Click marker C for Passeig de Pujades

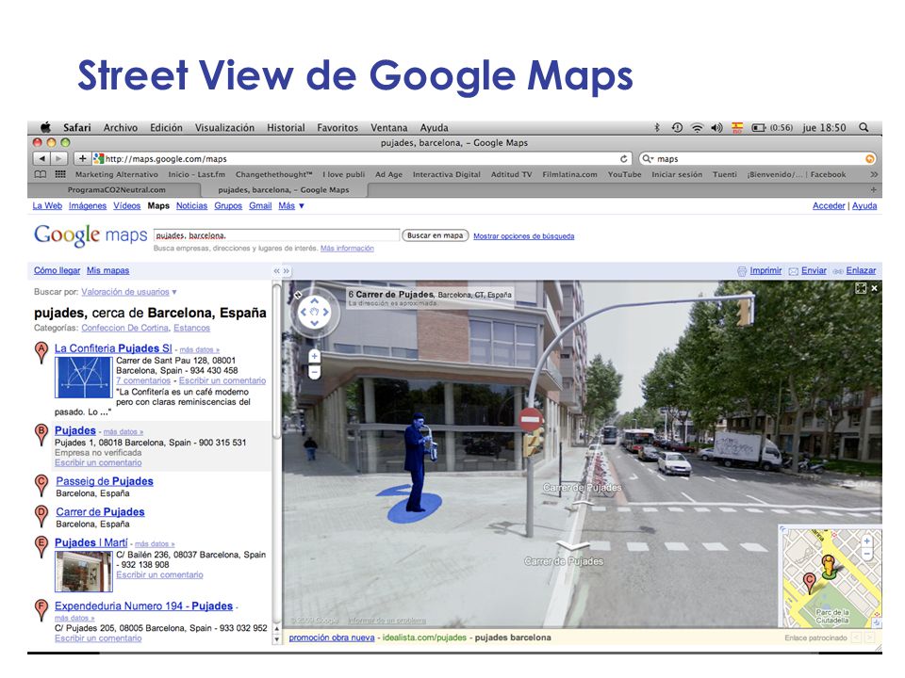41,486
